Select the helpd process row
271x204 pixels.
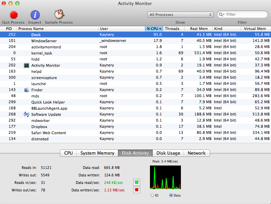(x=135, y=71)
